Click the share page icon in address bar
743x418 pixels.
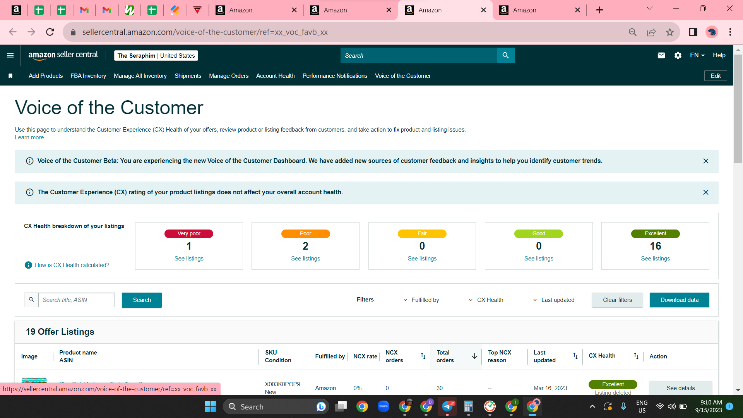pyautogui.click(x=651, y=32)
